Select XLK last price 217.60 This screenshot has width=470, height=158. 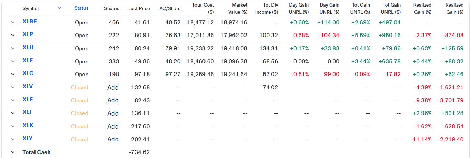(x=140, y=126)
